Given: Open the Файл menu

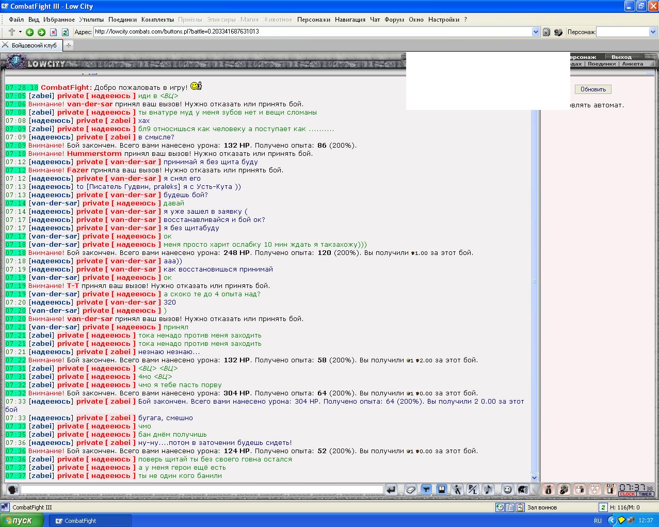Looking at the screenshot, I should (x=16, y=20).
